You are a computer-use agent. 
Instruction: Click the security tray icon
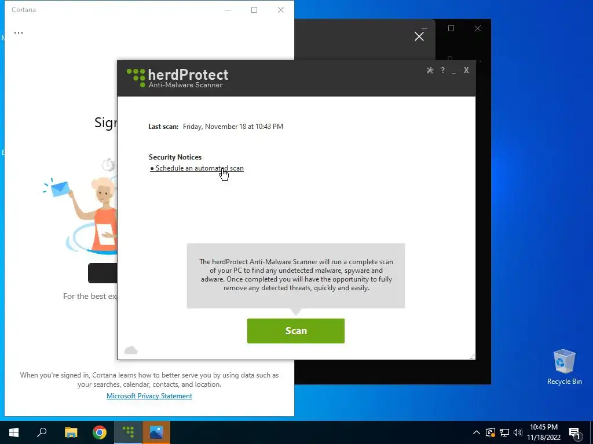click(490, 432)
